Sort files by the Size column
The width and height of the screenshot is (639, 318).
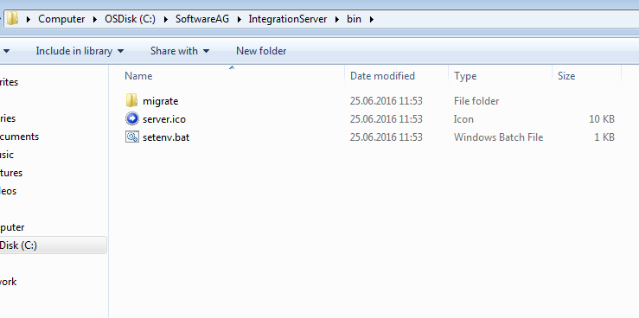click(587, 76)
